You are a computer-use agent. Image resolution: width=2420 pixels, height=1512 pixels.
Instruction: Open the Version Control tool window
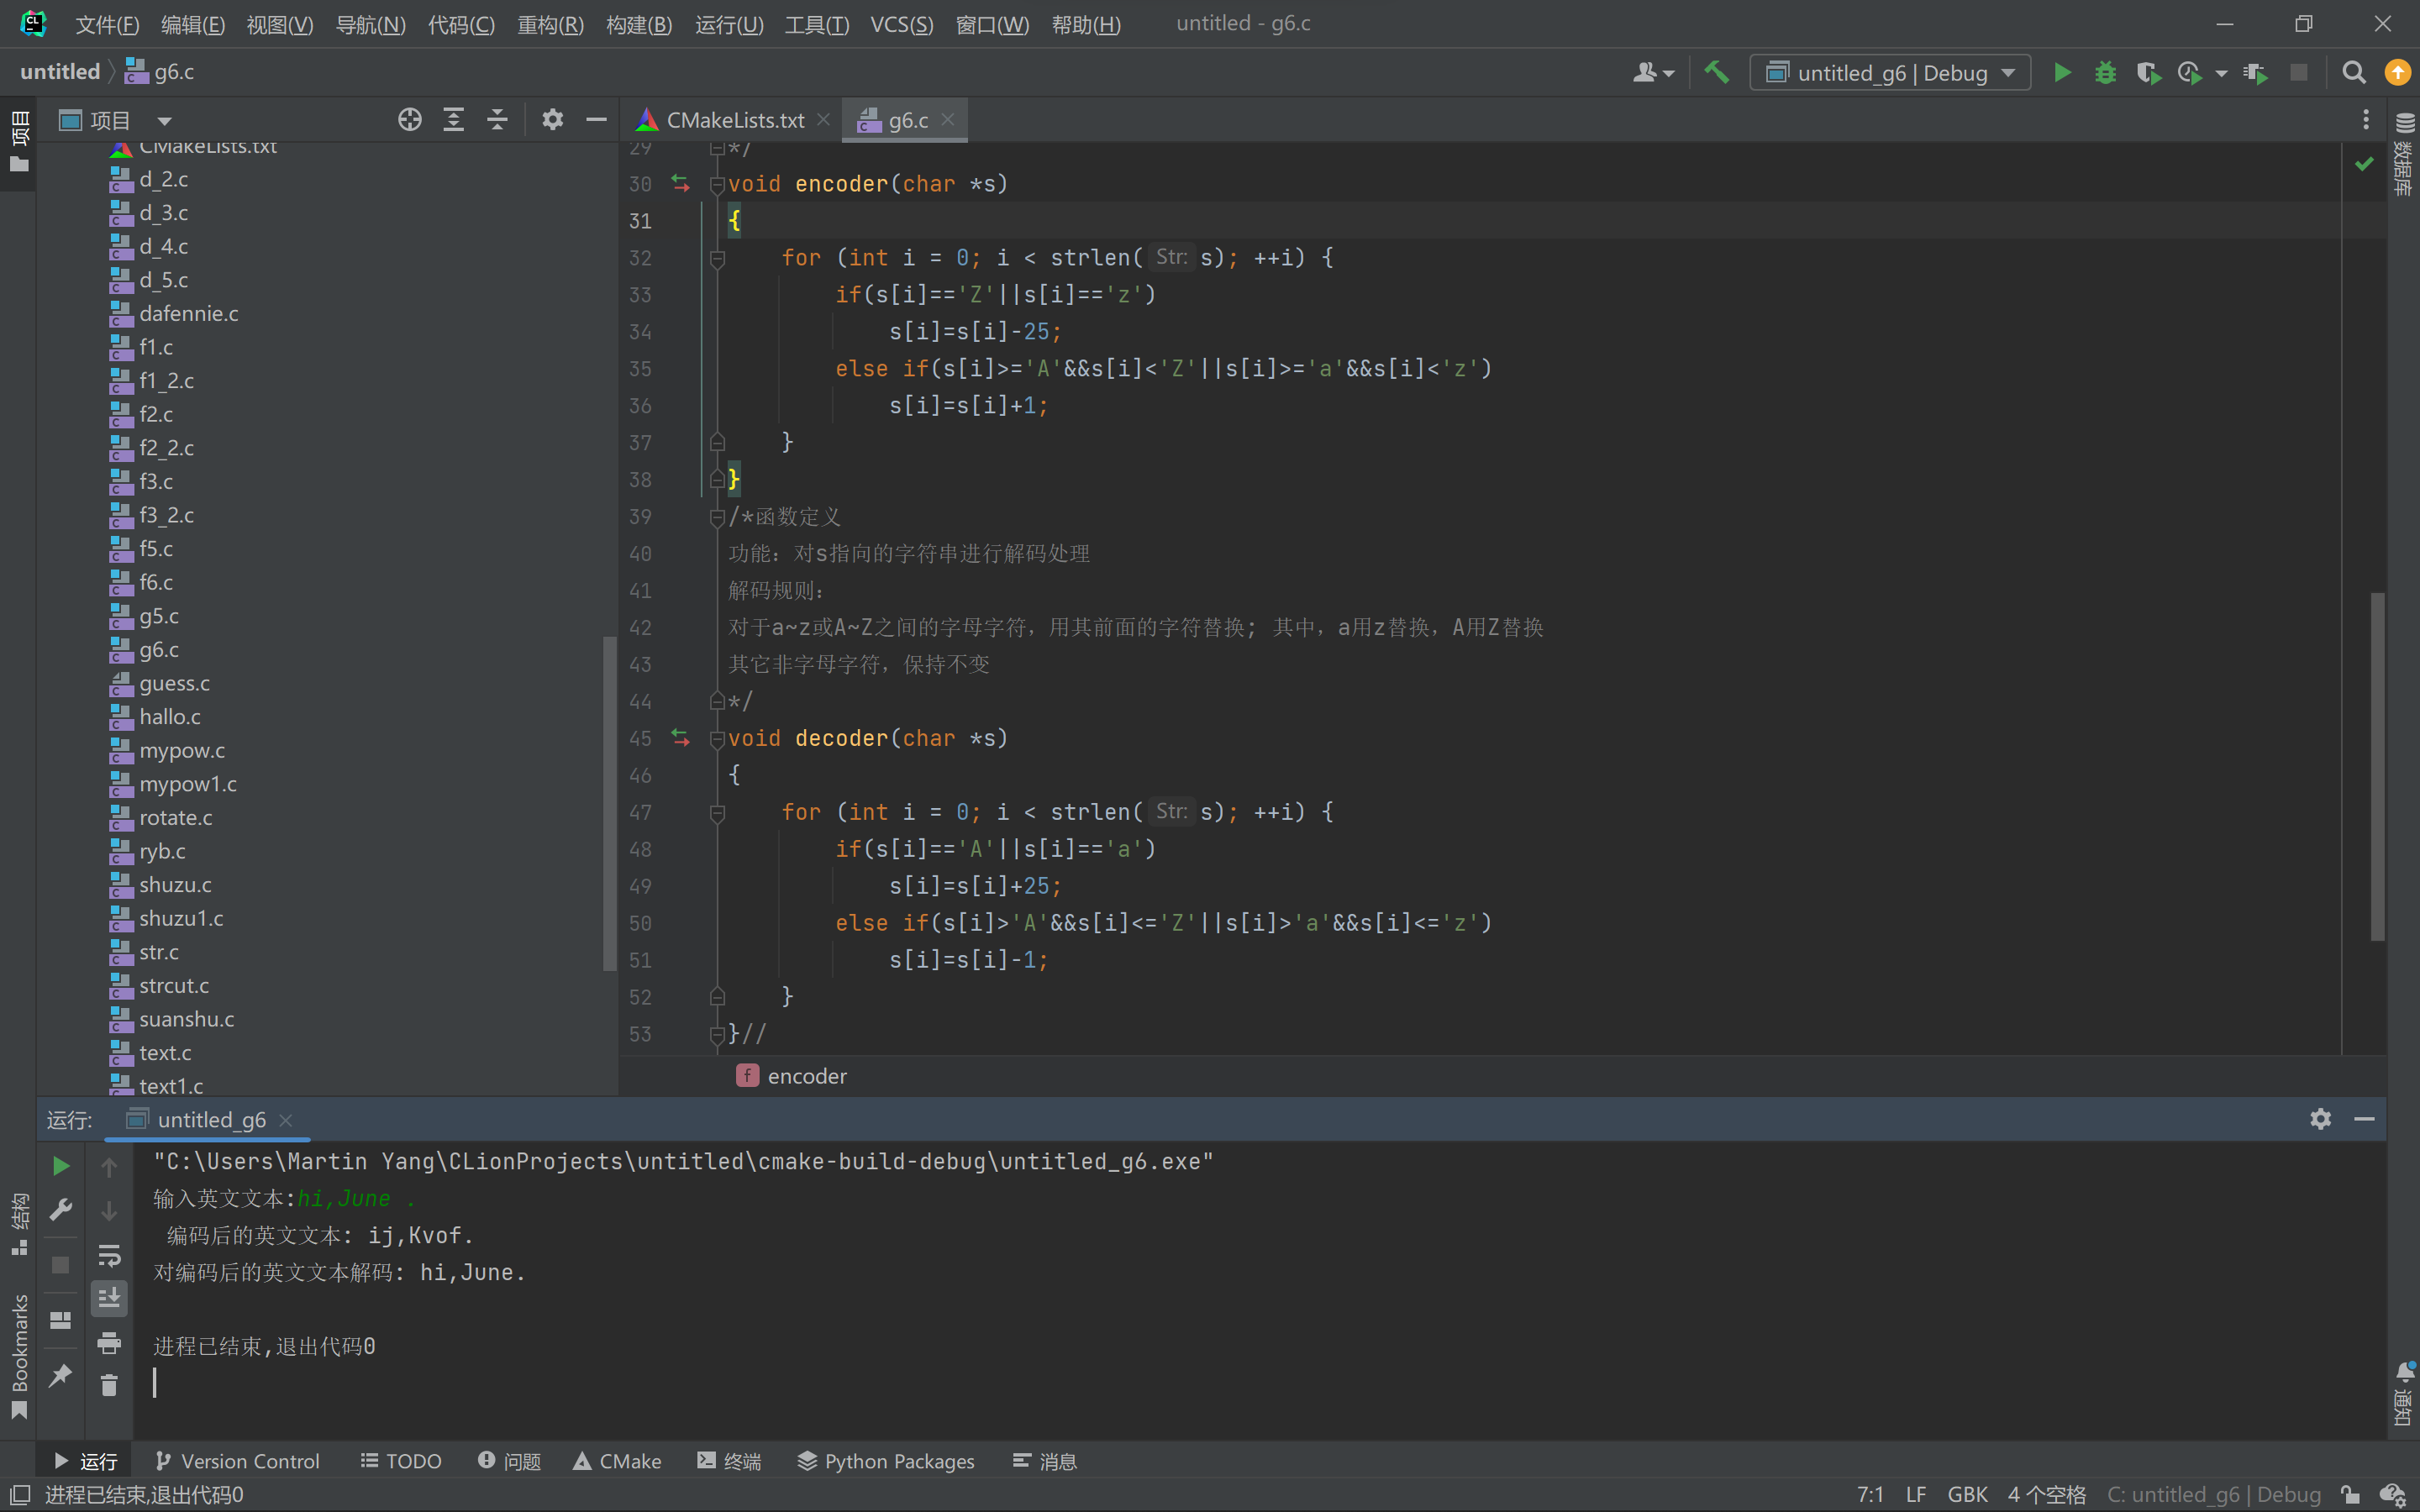tap(238, 1461)
